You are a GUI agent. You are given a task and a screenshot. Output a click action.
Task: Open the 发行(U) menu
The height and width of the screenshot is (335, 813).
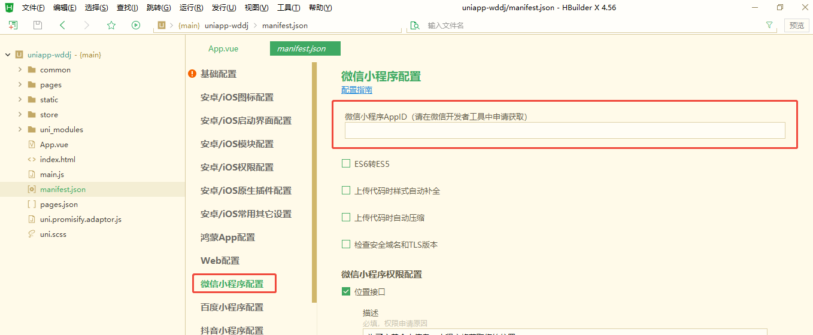click(x=223, y=8)
